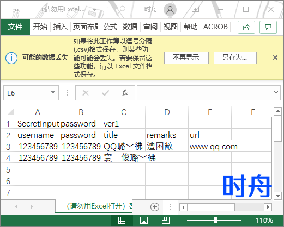Click next sheet navigation arrow
The height and width of the screenshot is (227, 284).
pyautogui.click(x=32, y=206)
